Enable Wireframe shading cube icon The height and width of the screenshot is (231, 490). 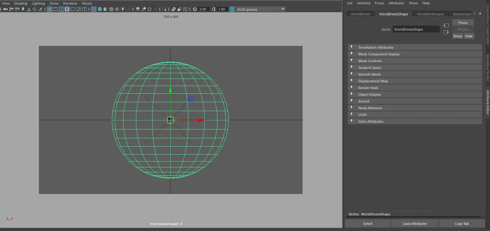click(x=94, y=9)
